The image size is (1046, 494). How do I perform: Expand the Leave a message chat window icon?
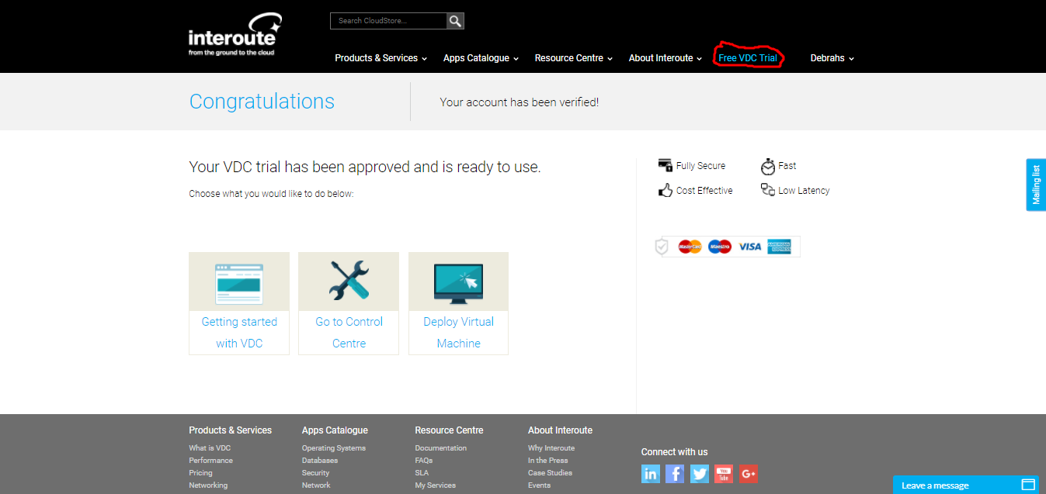(x=1028, y=485)
